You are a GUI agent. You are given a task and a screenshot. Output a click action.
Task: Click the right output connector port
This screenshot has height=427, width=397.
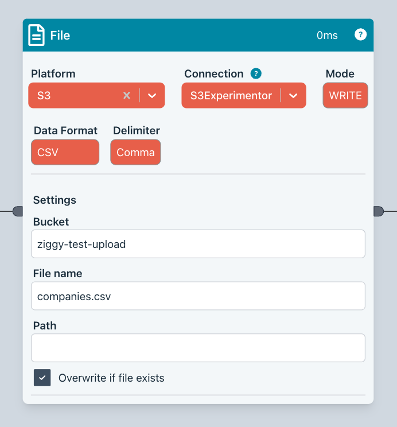[x=378, y=212]
